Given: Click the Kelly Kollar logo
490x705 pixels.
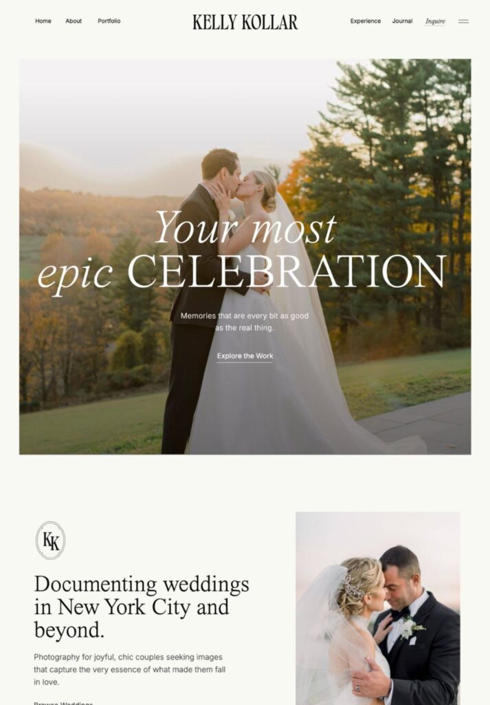Looking at the screenshot, I should (245, 22).
